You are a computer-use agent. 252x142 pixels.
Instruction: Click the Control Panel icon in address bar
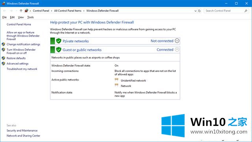26,11
